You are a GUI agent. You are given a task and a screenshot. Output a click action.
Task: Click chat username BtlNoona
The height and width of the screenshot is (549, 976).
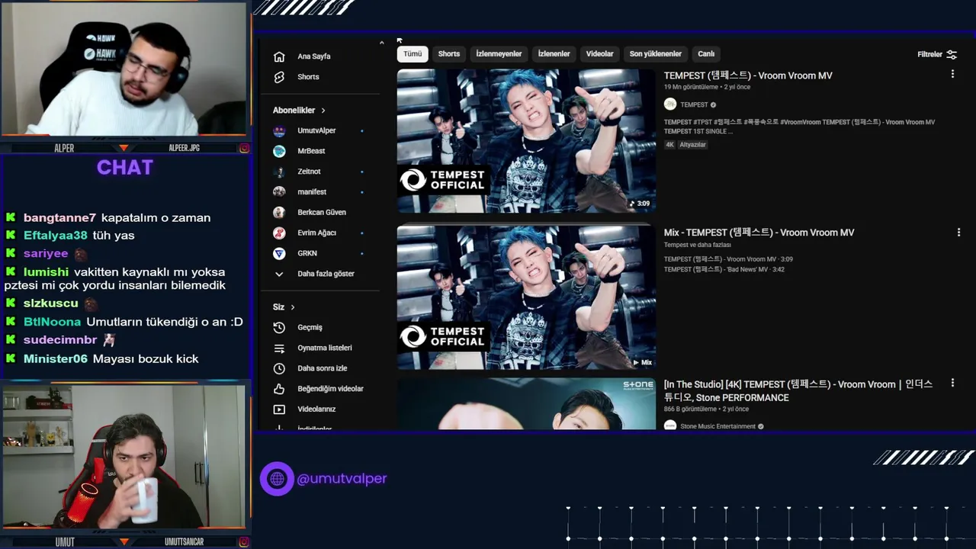pos(52,322)
